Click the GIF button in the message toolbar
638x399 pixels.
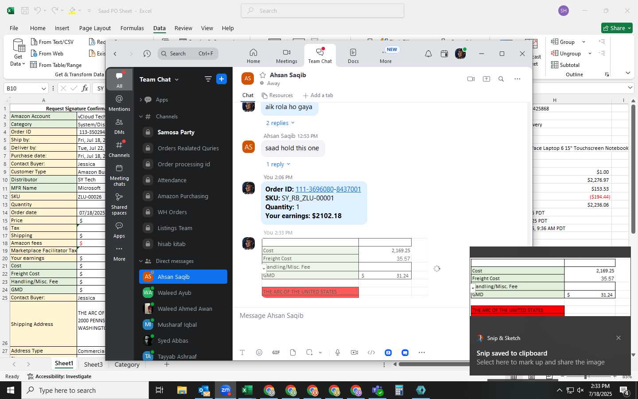pos(276,352)
